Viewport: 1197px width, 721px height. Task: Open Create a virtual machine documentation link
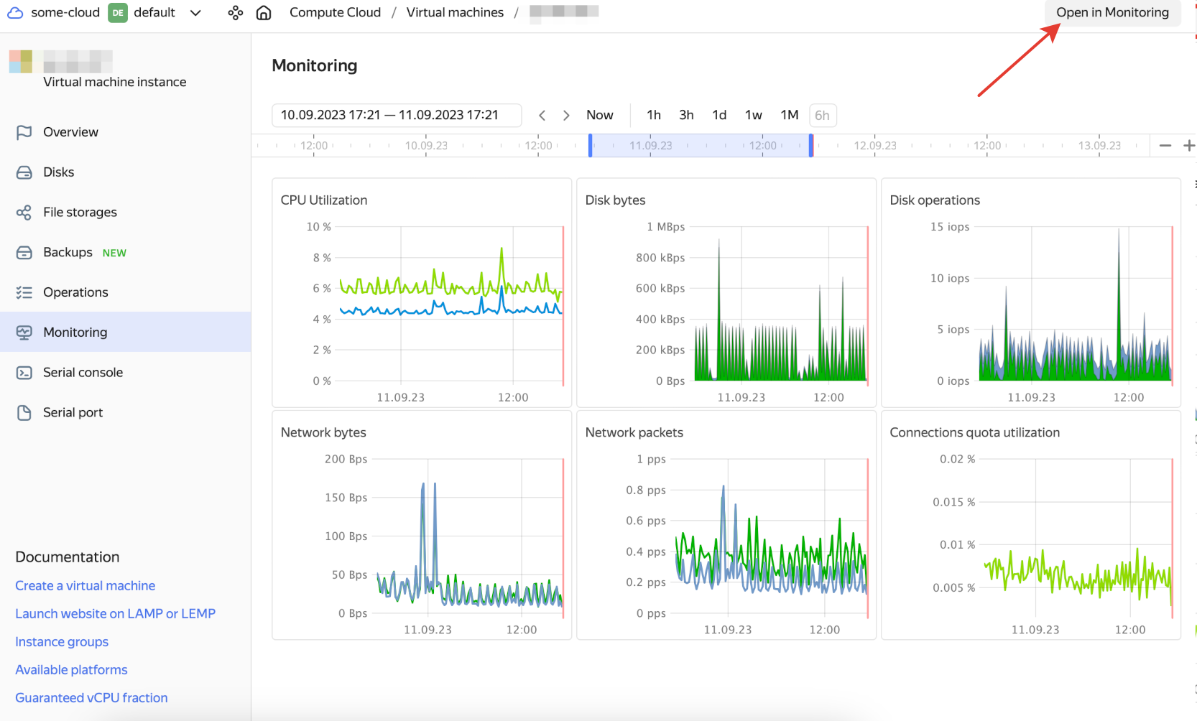point(85,586)
